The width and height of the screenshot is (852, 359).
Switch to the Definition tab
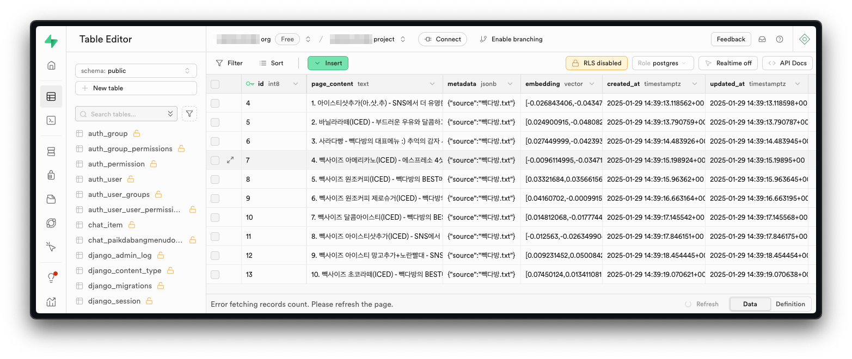790,304
